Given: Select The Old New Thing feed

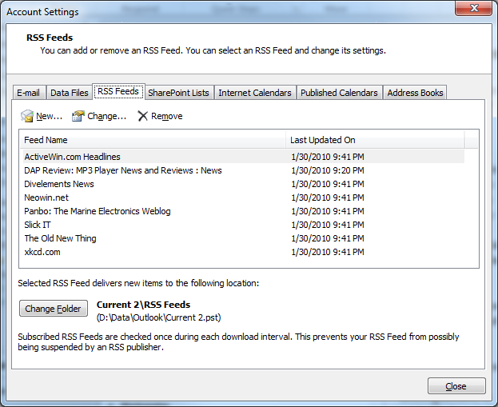Looking at the screenshot, I should point(244,238).
